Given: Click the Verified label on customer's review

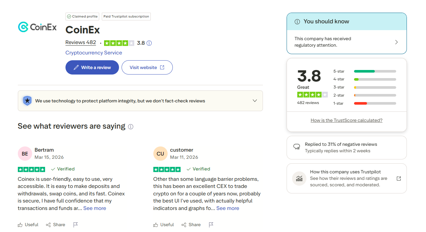Looking at the screenshot, I should [x=198, y=169].
